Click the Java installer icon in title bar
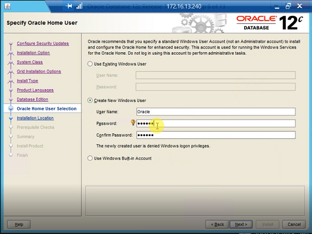The width and height of the screenshot is (312, 234). 7,6
